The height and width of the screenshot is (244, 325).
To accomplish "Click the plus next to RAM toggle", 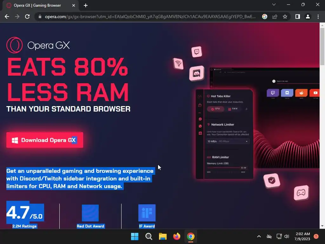I will pos(246,109).
